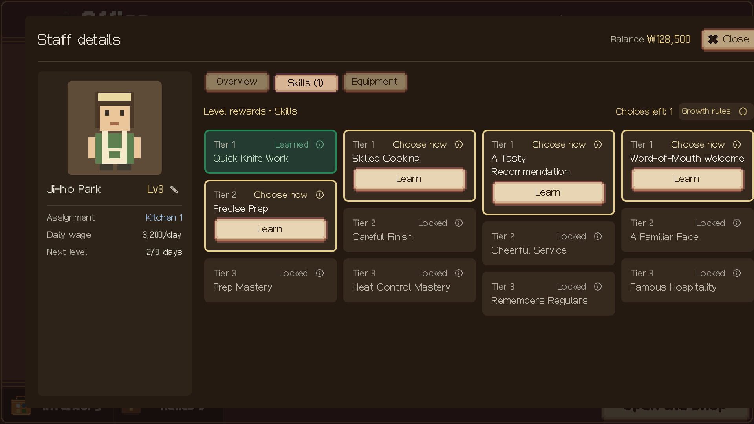Learn Word-of-Mouth Welcome skill
The image size is (754, 424).
point(687,179)
